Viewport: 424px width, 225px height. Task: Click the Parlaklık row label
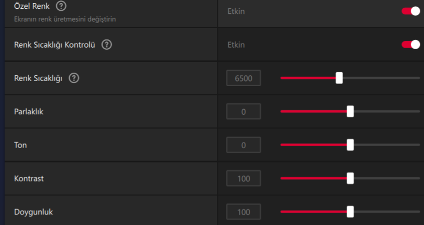point(29,111)
